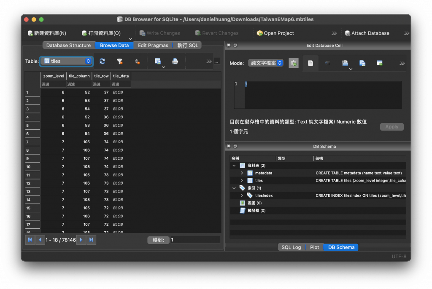432x289 pixels.
Task: Expand overflow of cell editor toolbar
Action: 402,63
